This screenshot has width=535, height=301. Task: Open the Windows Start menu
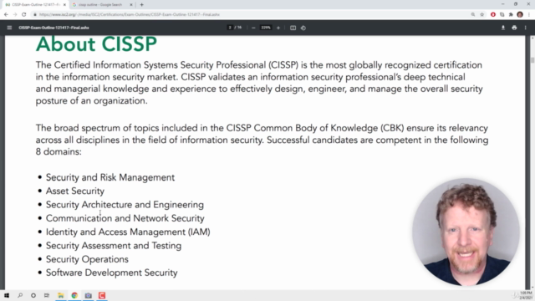(7, 295)
